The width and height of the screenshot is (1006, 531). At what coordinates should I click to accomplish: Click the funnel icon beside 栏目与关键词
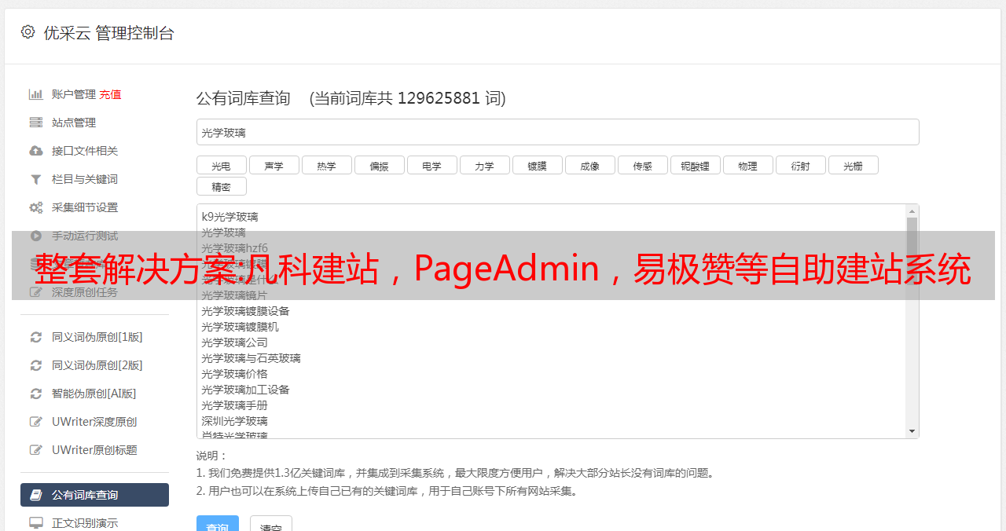[36, 179]
